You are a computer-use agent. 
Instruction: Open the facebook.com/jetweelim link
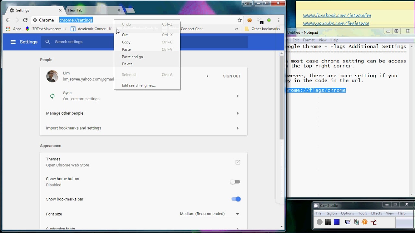pyautogui.click(x=337, y=15)
